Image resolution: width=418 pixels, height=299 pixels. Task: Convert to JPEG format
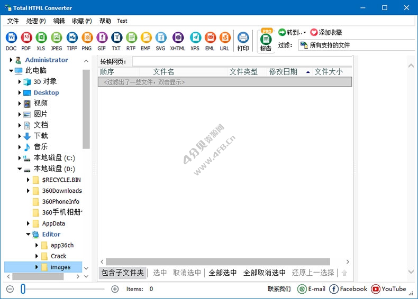[56, 41]
